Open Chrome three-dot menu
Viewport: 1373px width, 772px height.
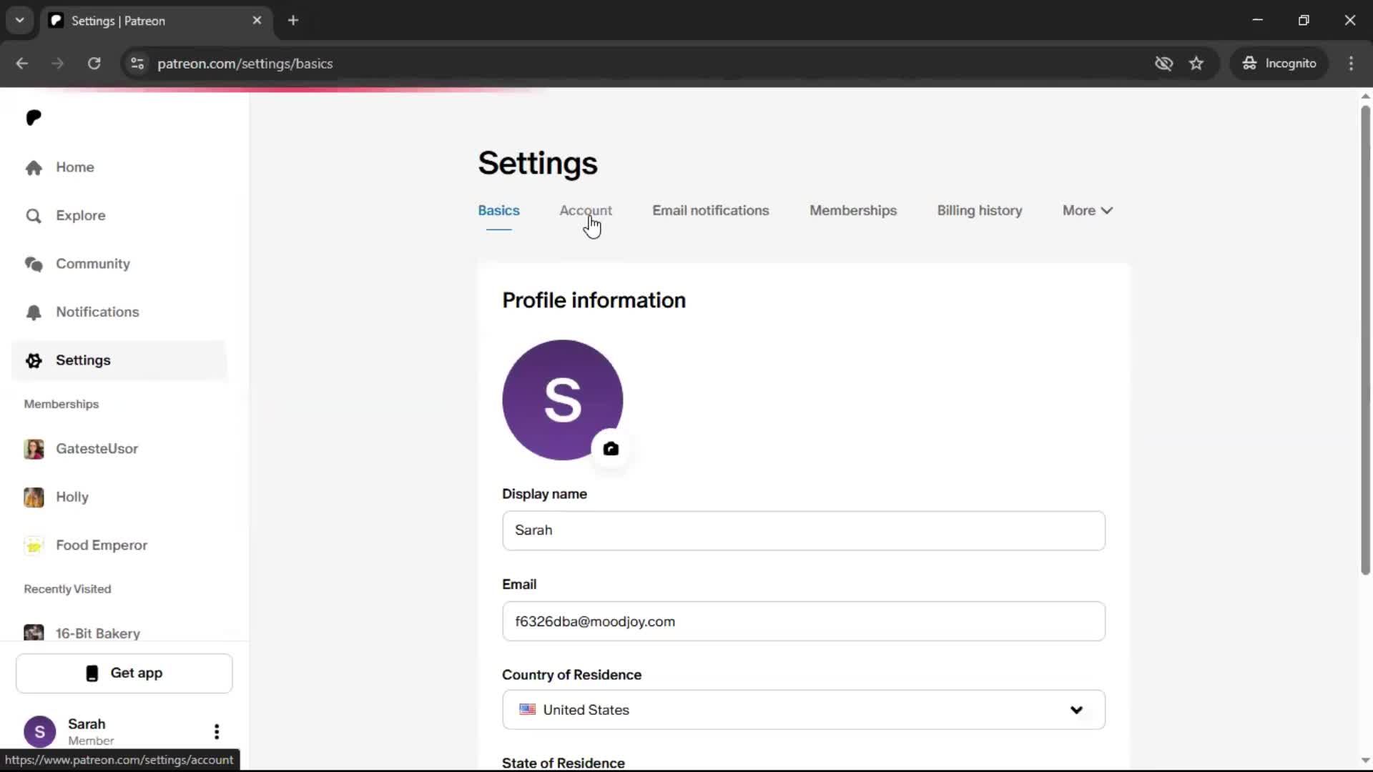click(1352, 64)
